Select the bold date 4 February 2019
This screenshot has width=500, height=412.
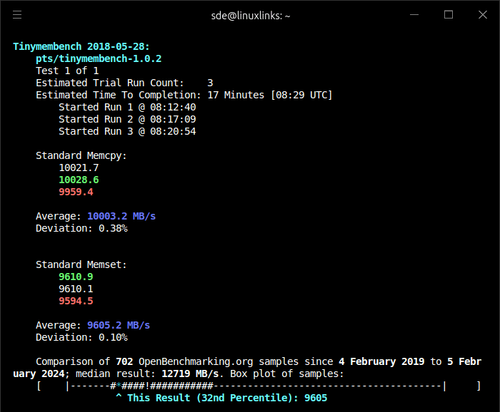[381, 361]
